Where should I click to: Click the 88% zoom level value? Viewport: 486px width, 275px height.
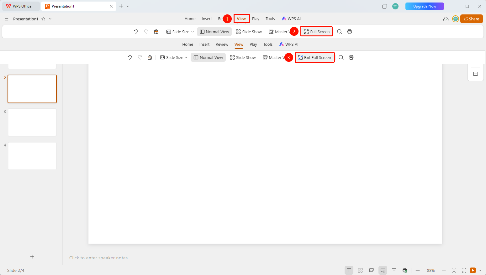point(431,270)
